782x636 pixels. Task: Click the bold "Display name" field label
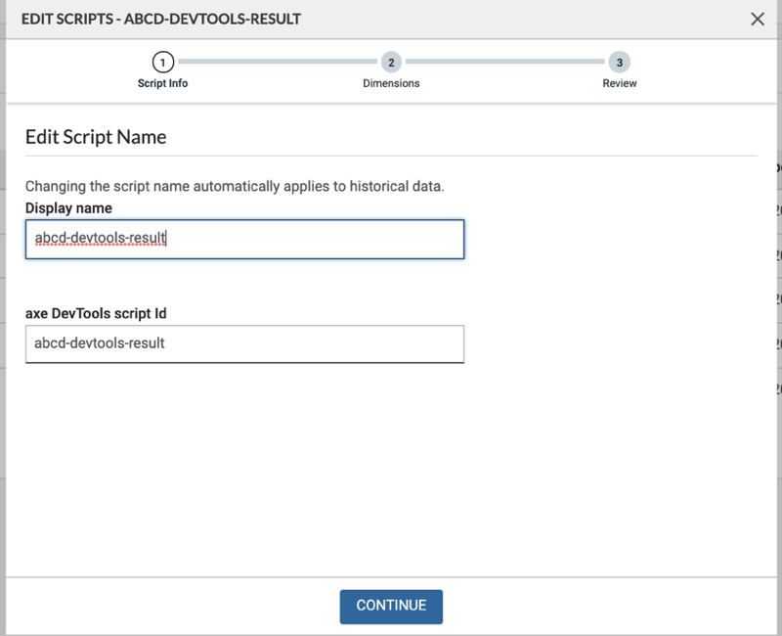(68, 207)
